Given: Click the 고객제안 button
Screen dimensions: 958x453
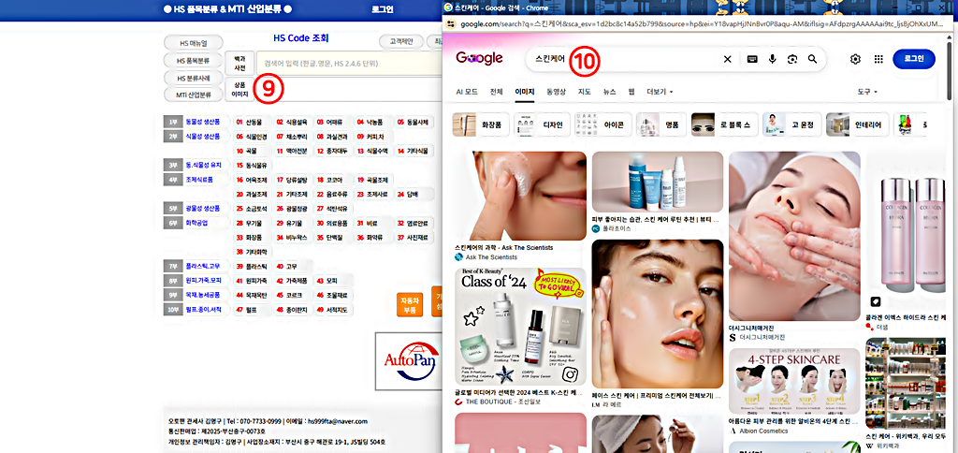Looking at the screenshot, I should 400,41.
